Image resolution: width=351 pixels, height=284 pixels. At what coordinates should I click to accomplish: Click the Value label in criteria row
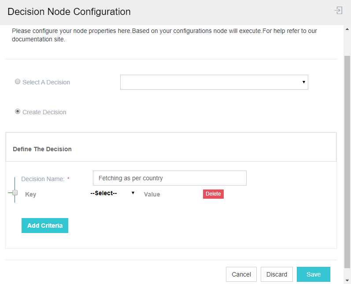coord(152,194)
